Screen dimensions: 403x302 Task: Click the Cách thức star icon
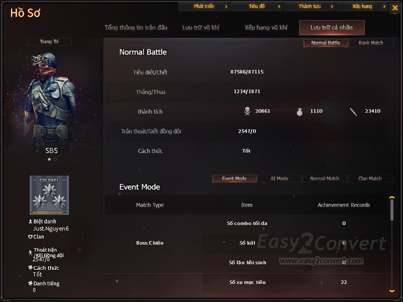point(30,268)
